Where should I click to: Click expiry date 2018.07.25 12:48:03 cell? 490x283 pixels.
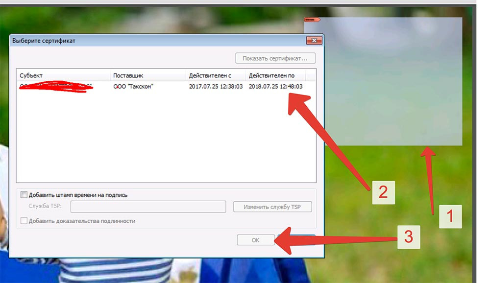pyautogui.click(x=275, y=87)
